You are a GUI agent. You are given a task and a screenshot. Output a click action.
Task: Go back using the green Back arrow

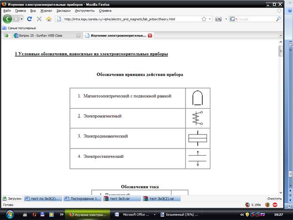[8, 19]
